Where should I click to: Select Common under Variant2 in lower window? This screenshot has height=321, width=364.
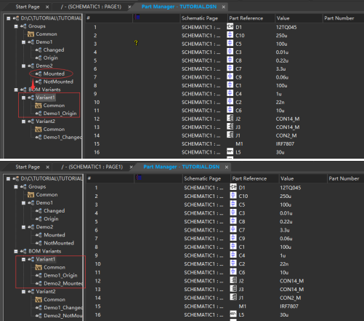(54, 300)
